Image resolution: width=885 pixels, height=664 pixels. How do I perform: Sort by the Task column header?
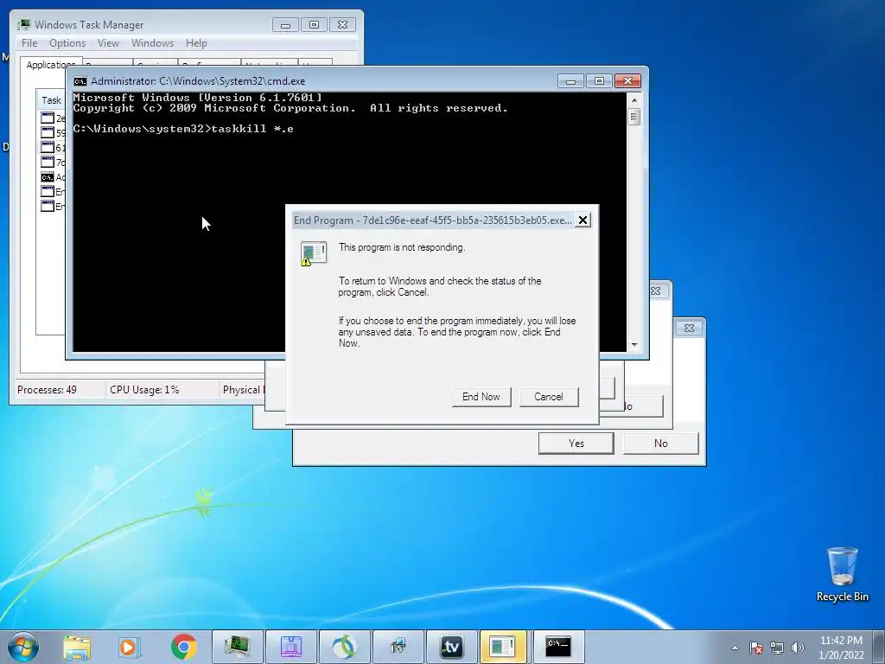tap(51, 100)
